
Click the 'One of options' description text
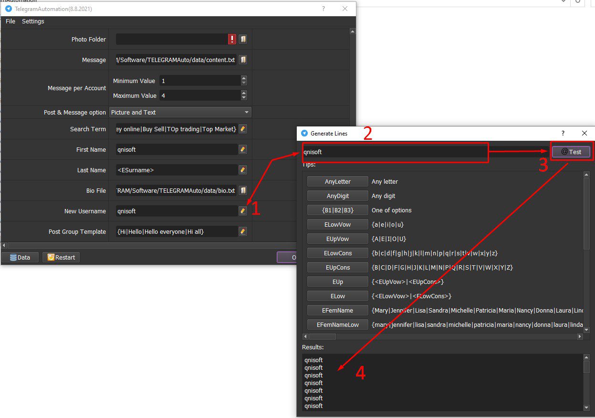coord(391,210)
